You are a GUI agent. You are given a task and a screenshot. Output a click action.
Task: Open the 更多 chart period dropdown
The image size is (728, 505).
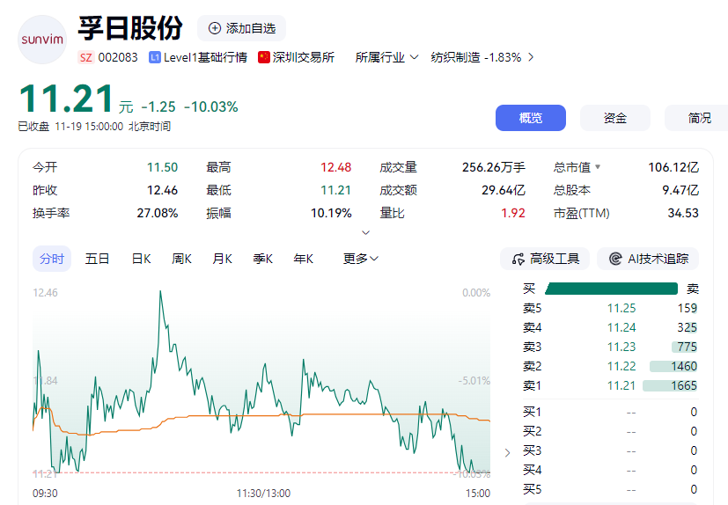tap(361, 259)
